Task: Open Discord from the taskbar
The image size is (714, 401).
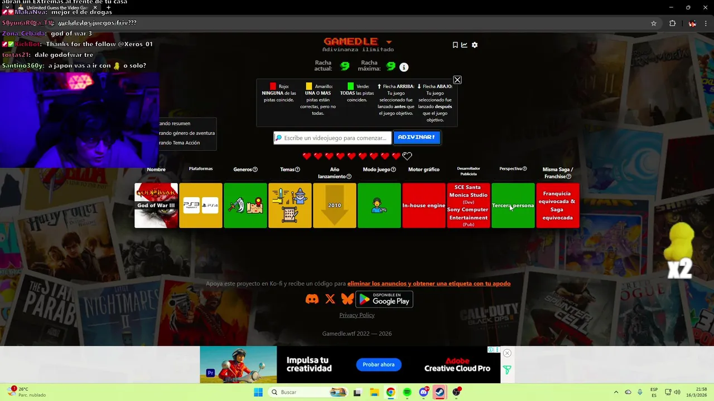Action: point(423,392)
